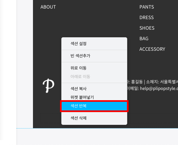Open the PANTS category link
178x145 pixels.
147,7
